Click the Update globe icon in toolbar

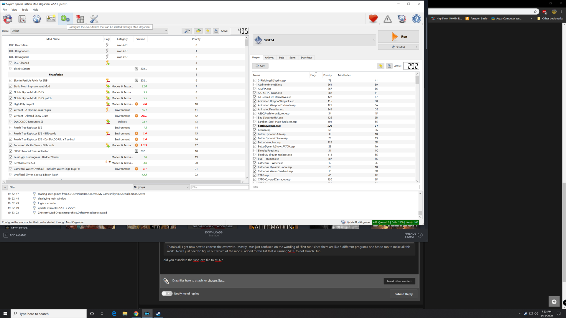[402, 19]
